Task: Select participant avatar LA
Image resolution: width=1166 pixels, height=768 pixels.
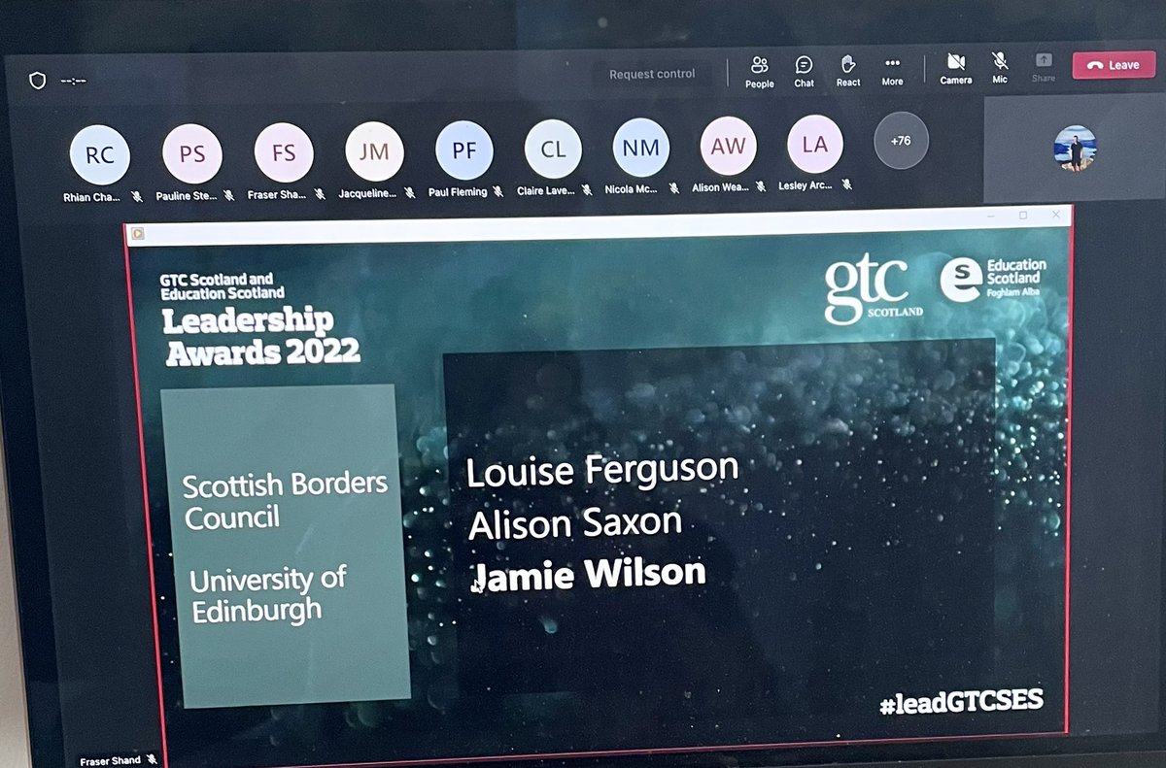Action: pos(815,144)
